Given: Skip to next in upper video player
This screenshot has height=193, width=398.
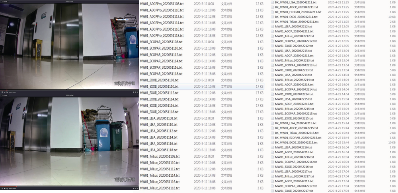Looking at the screenshot, I should click(x=4, y=92).
